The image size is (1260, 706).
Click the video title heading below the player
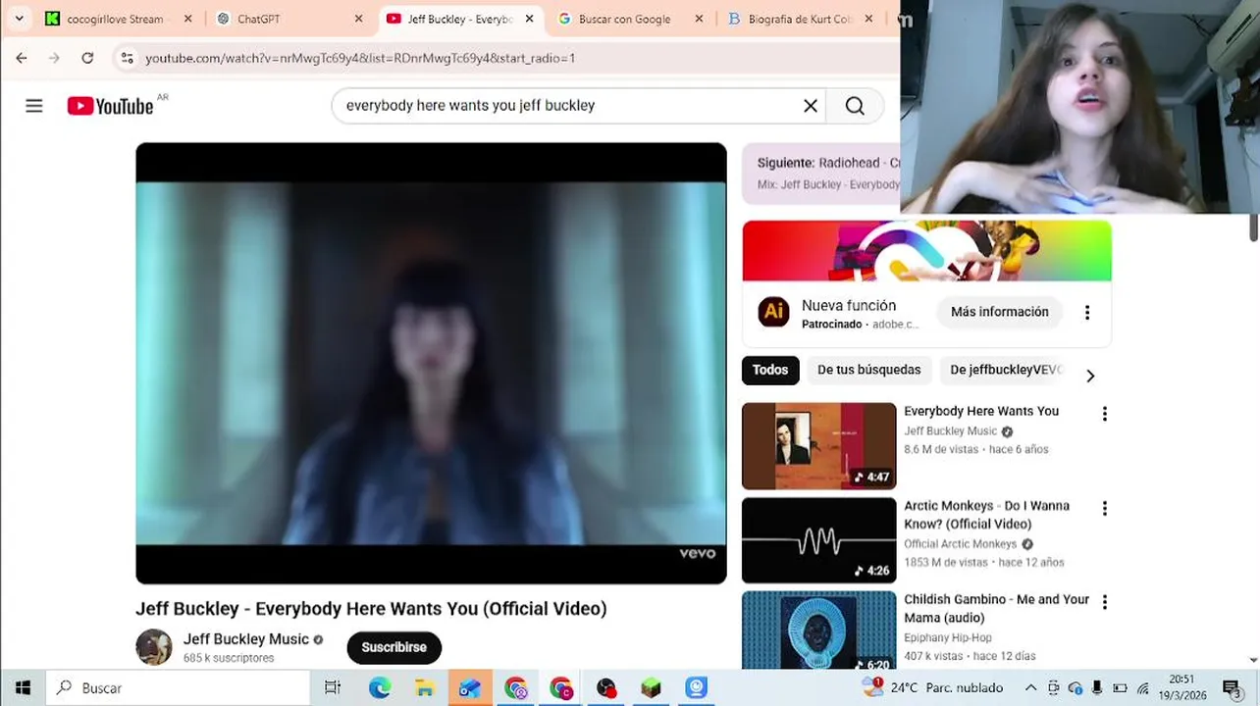[371, 609]
